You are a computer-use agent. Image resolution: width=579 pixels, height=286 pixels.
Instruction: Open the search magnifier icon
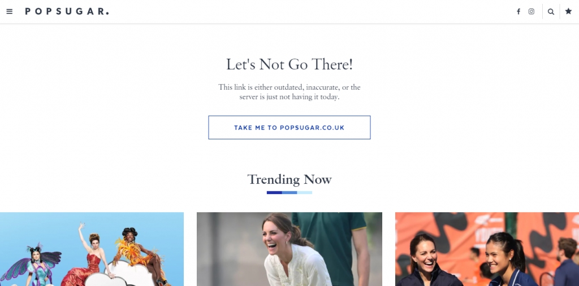[551, 11]
